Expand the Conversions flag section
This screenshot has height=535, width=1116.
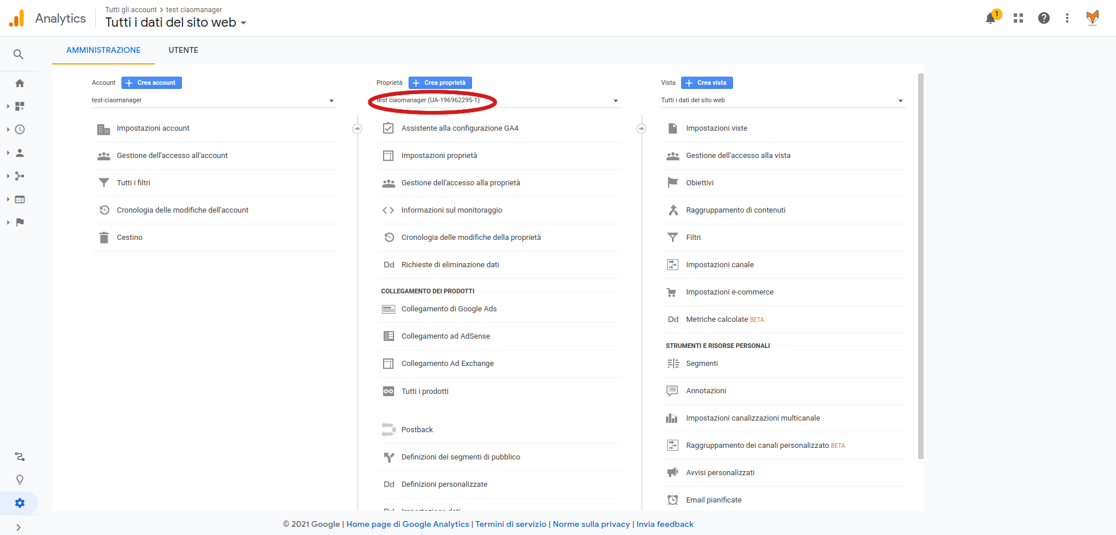[20, 222]
